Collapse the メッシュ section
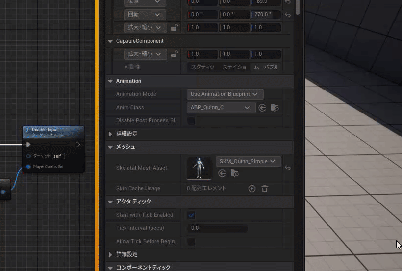This screenshot has height=271, width=402. pyautogui.click(x=110, y=147)
